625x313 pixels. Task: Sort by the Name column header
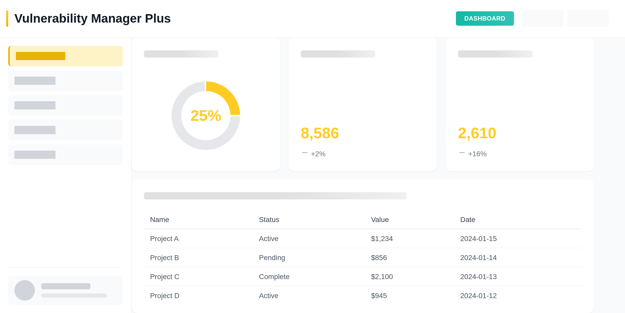pyautogui.click(x=160, y=220)
